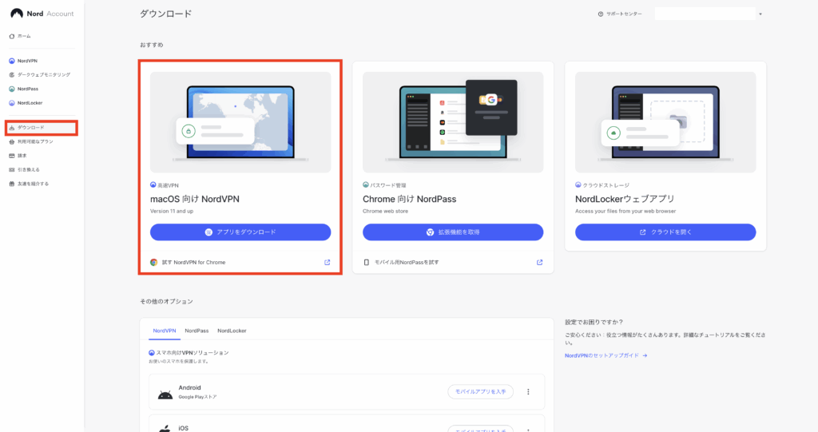Image resolution: width=818 pixels, height=432 pixels.
Task: Switch to the NordVPN tab
Action: (165, 331)
